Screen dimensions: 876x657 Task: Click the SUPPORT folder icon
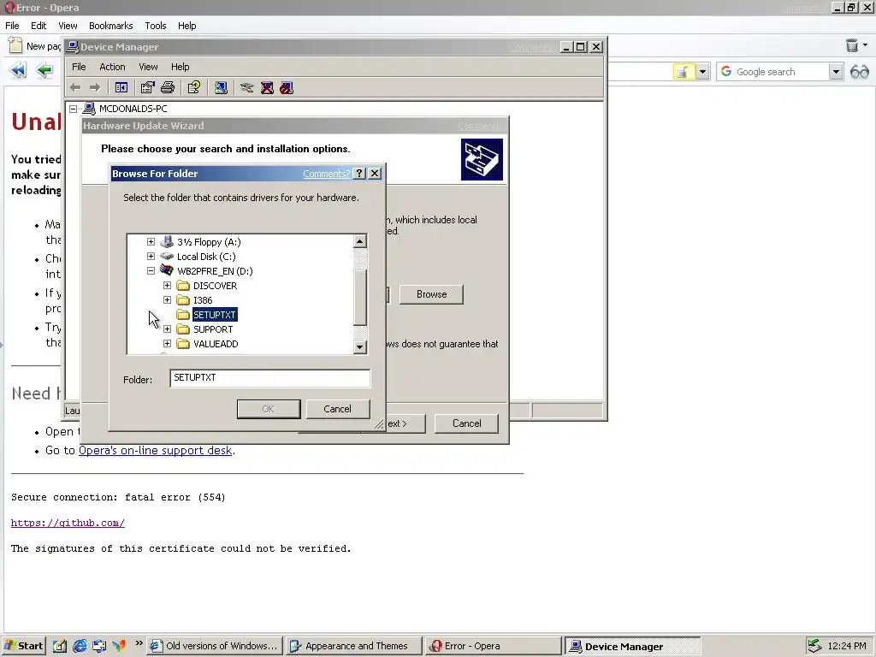[183, 329]
